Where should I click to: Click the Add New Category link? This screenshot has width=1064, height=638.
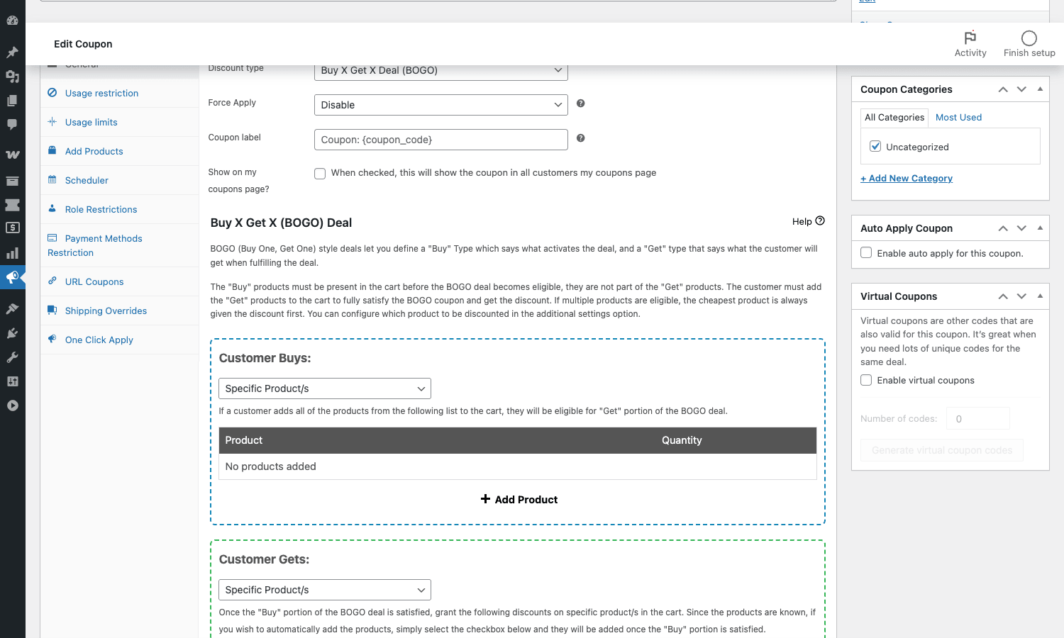(x=907, y=178)
